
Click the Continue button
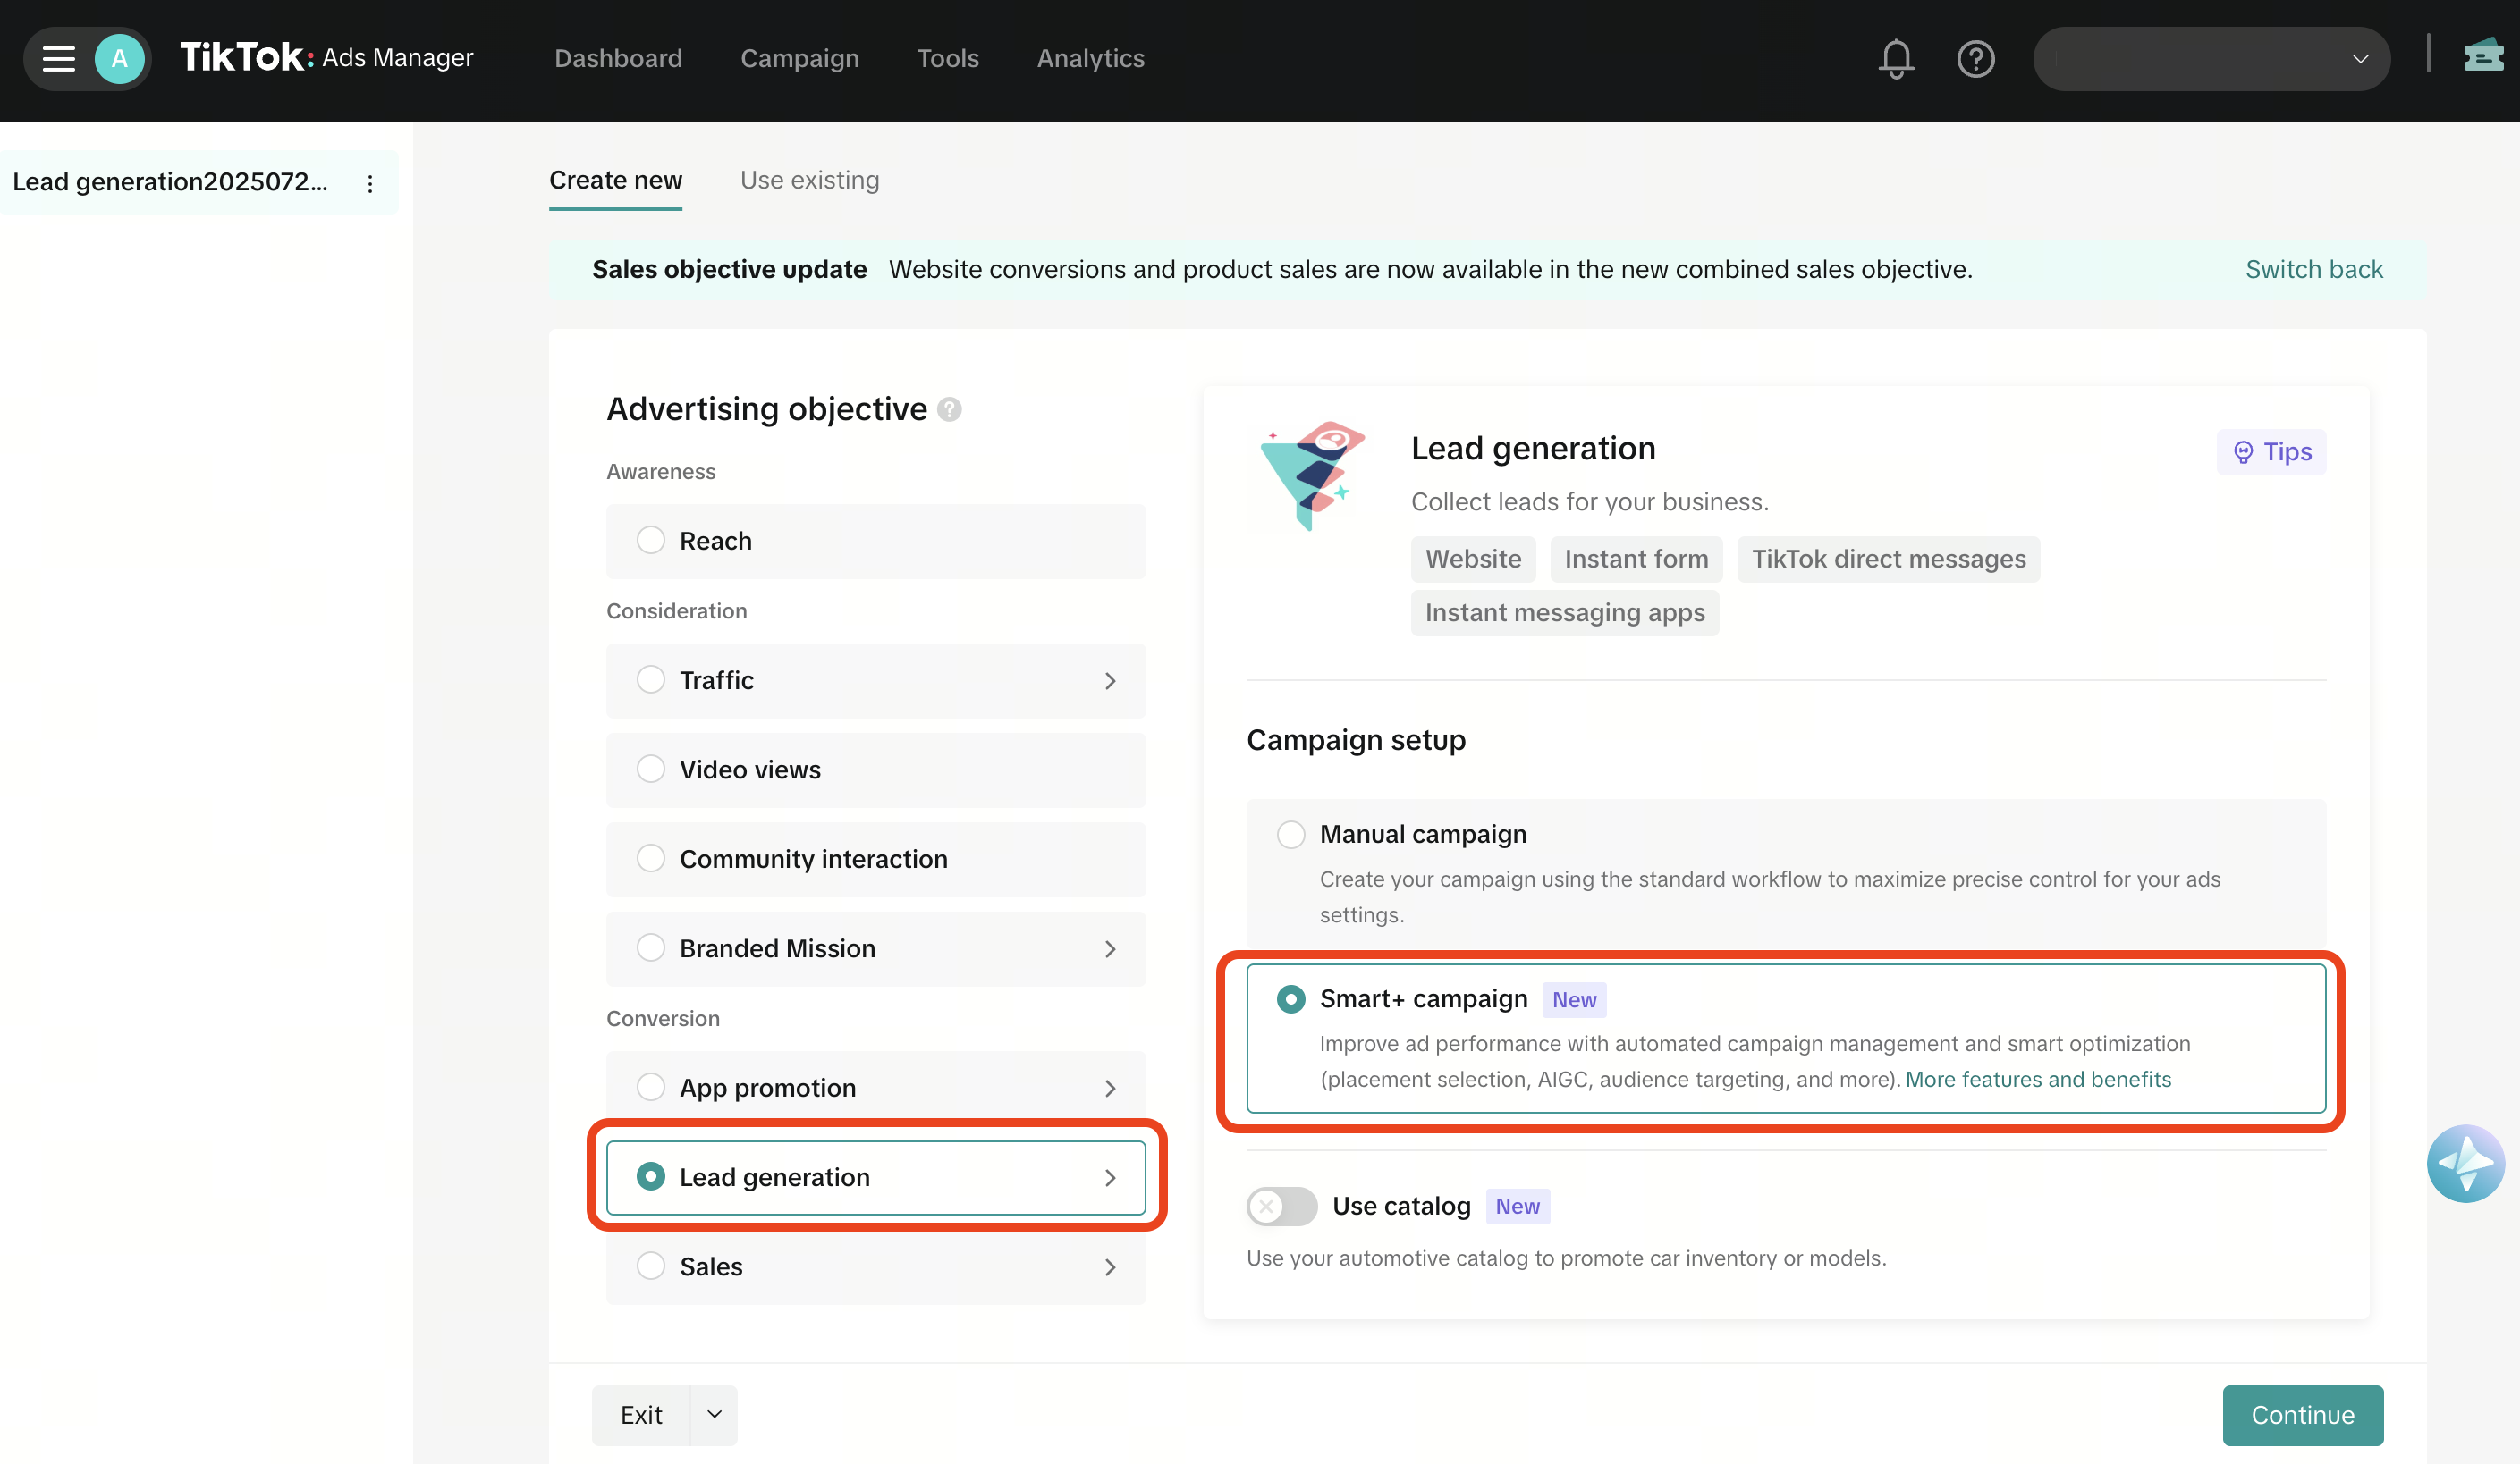[x=2302, y=1414]
